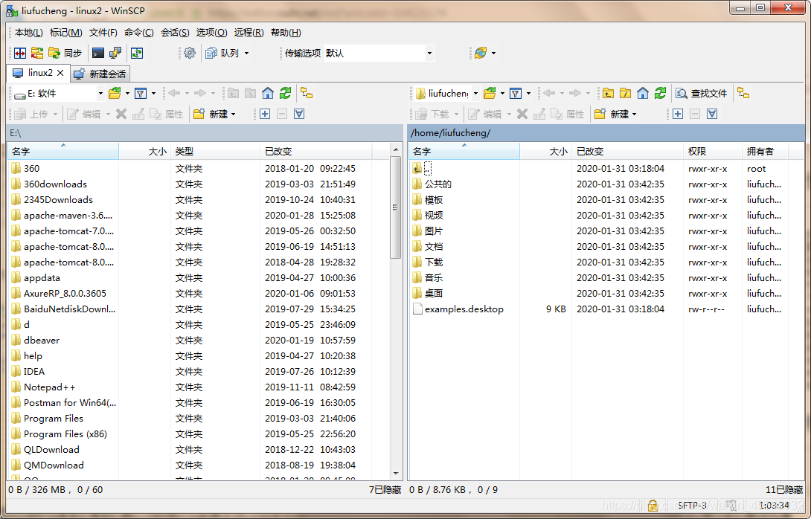Sort remote files by 权限 column header
The height and width of the screenshot is (519, 811).
[713, 152]
